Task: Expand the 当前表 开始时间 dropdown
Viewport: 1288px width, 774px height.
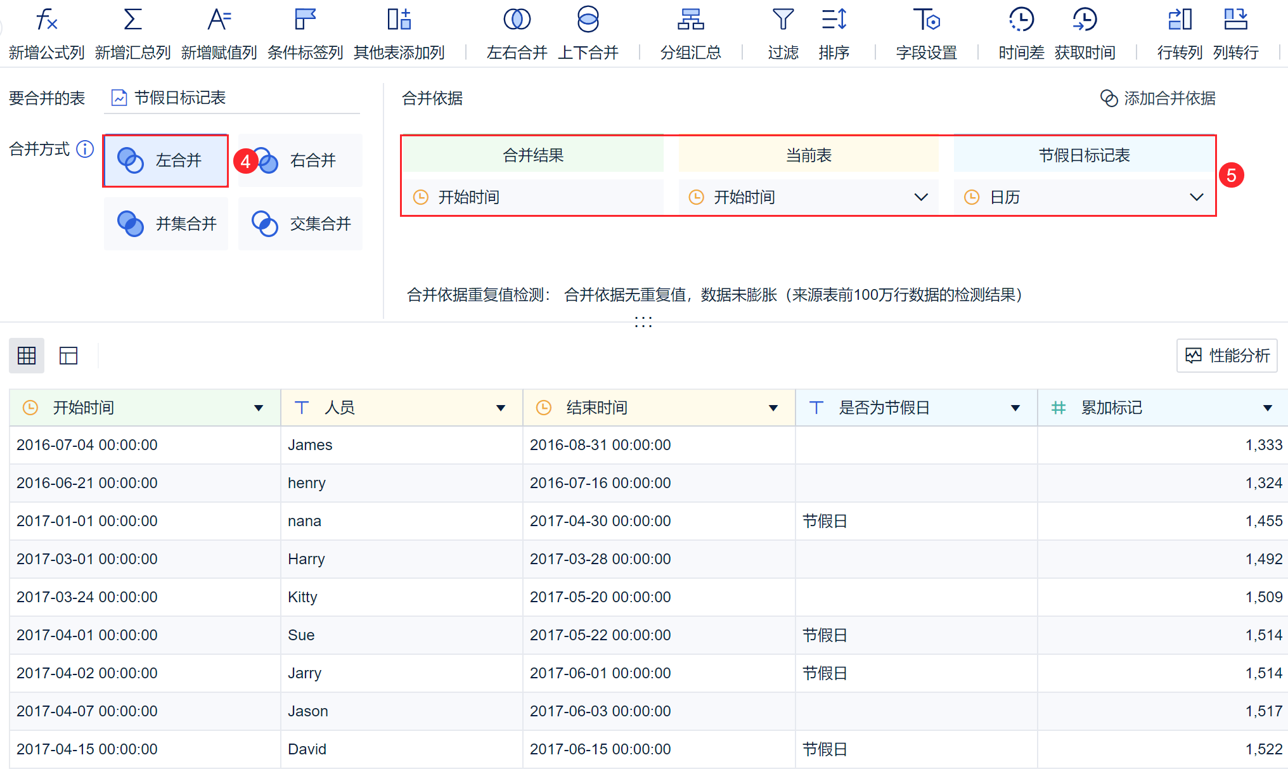Action: pos(921,197)
